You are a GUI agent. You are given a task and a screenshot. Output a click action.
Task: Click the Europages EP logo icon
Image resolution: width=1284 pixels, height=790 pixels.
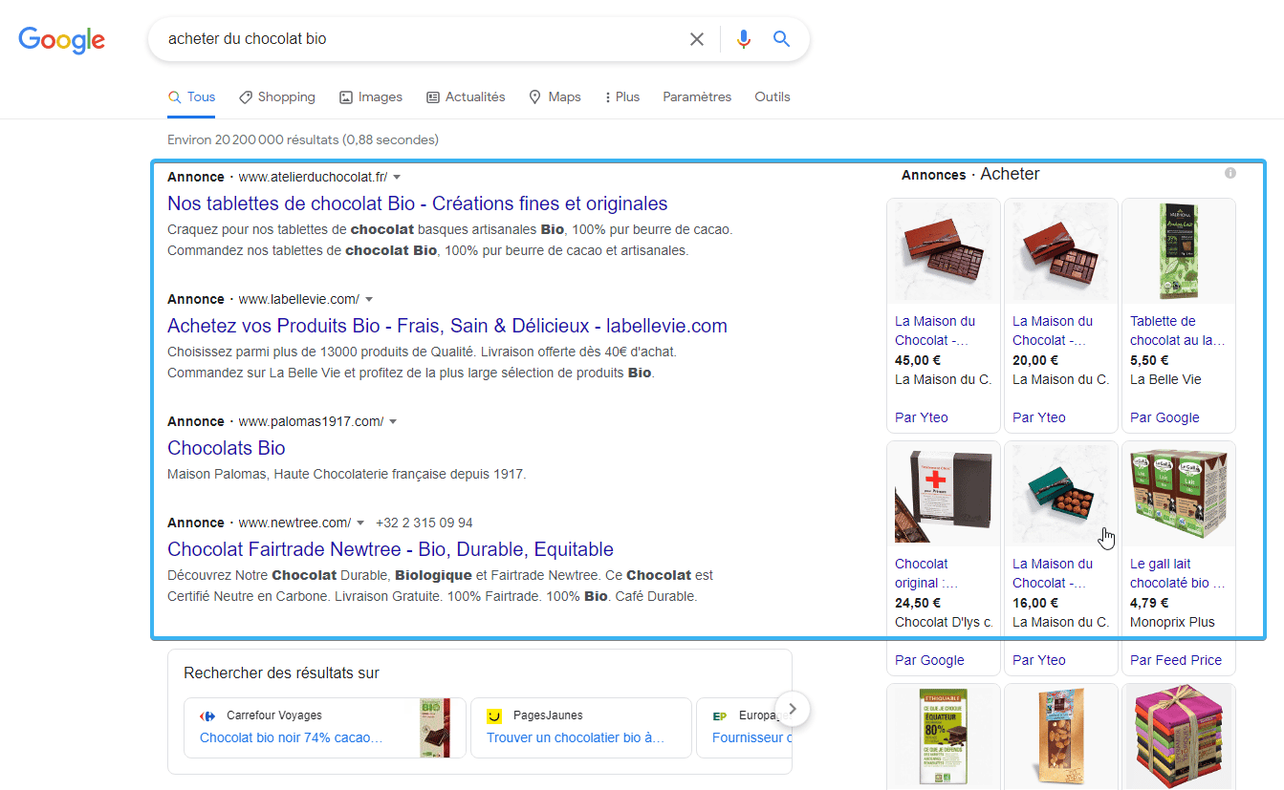(720, 715)
